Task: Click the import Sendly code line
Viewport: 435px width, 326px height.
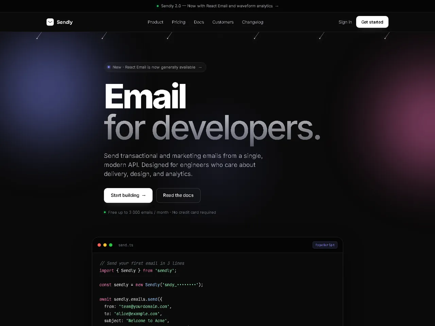Action: tap(138, 271)
